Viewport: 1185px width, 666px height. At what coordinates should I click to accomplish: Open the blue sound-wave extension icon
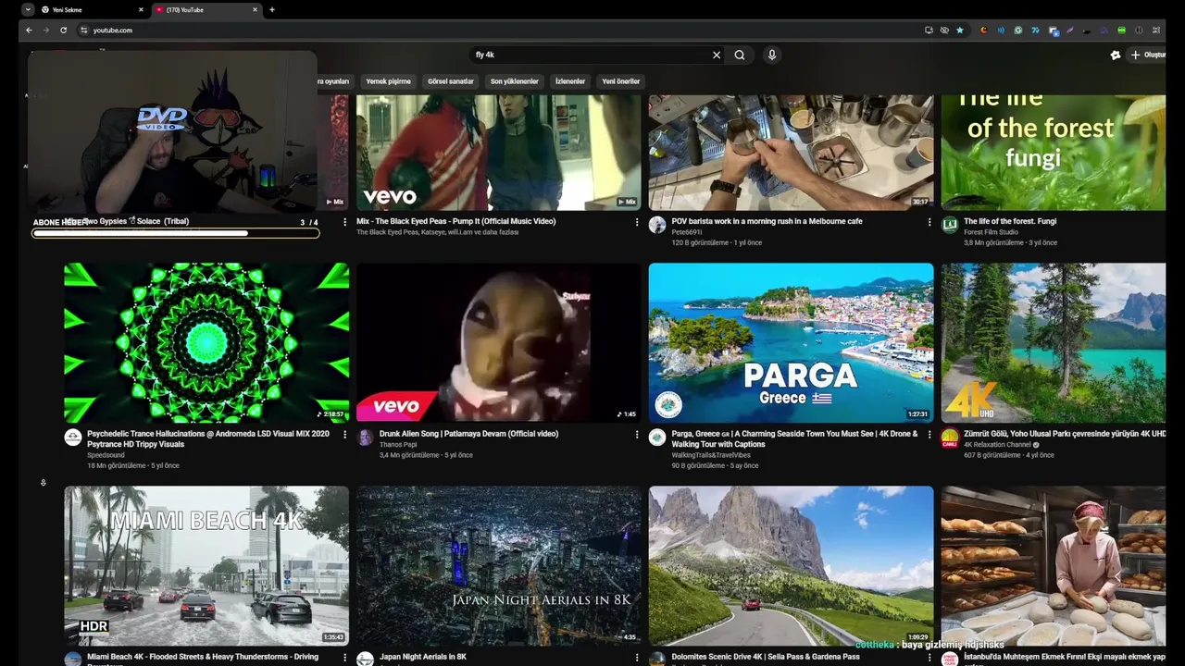pyautogui.click(x=1001, y=30)
